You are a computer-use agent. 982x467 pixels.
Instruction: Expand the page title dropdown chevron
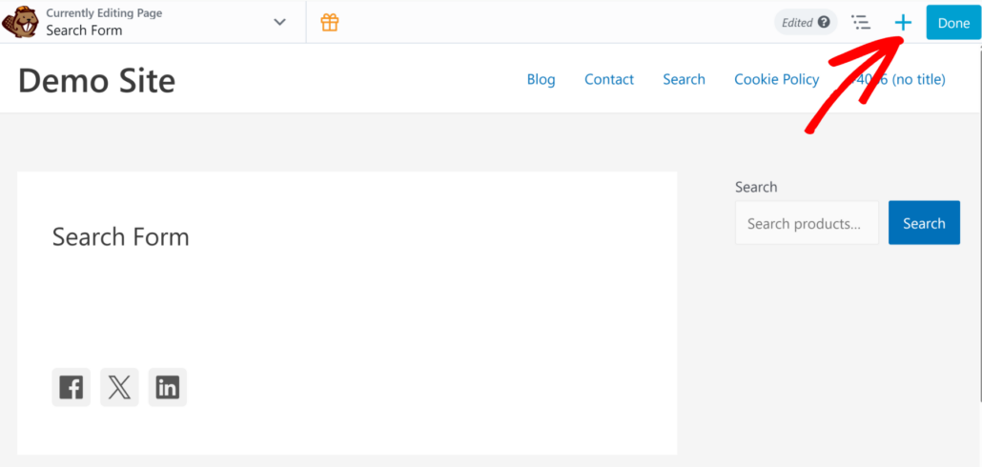279,22
